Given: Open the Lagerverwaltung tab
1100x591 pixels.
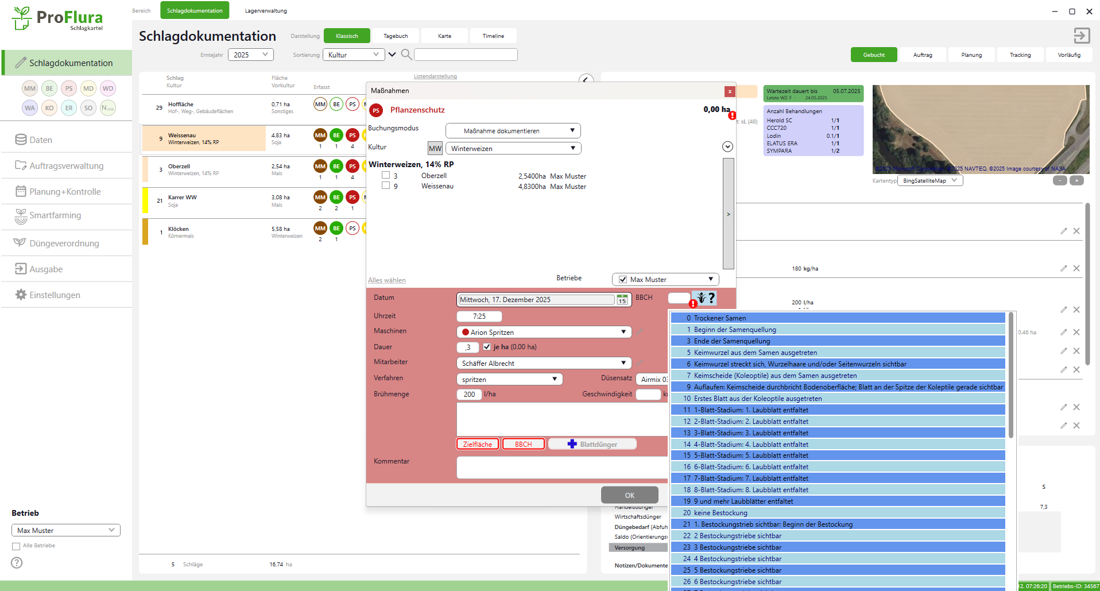Looking at the screenshot, I should click(x=266, y=11).
